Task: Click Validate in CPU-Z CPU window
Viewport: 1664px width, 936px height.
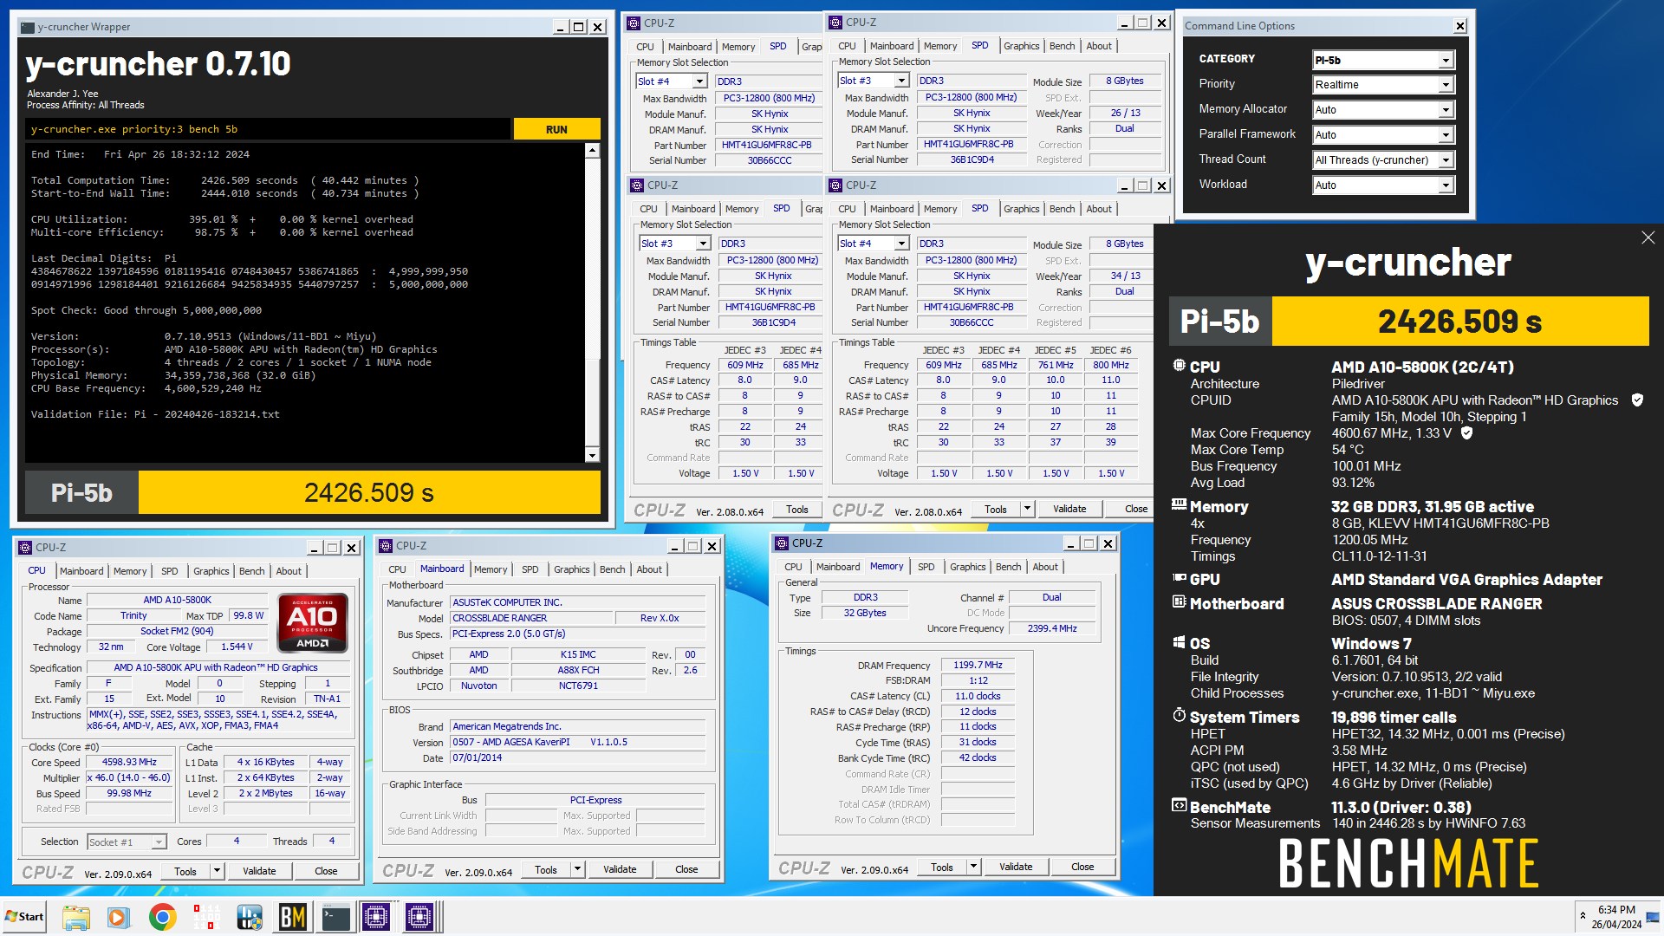Action: (x=259, y=871)
